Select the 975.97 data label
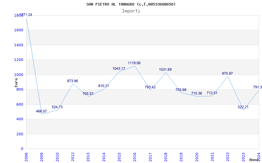Image resolution: width=262 pixels, height=163 pixels. [x=227, y=73]
